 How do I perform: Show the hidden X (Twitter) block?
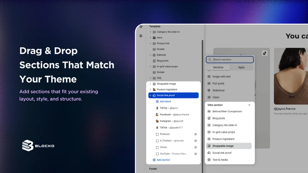(196, 141)
